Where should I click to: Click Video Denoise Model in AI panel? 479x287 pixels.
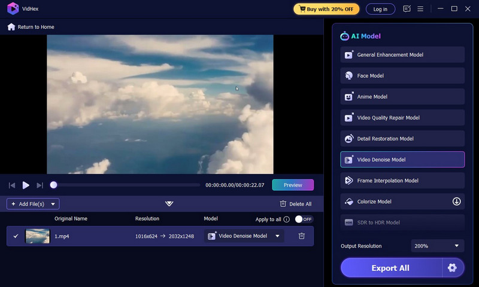[x=402, y=160]
